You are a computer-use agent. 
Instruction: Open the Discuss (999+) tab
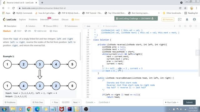[51, 26]
